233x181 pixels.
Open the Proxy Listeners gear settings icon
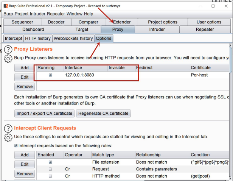pyautogui.click(x=8, y=58)
